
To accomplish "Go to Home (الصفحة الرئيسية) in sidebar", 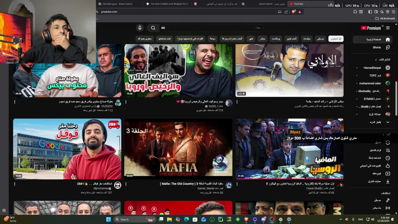I will (x=373, y=40).
